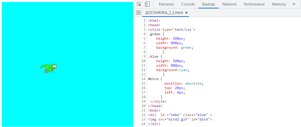Click the cyan background value in code
Screen dimensions: 301x127
click(x=183, y=70)
